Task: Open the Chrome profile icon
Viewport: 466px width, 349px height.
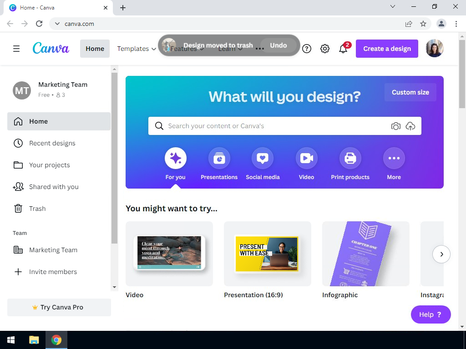Action: pyautogui.click(x=441, y=24)
